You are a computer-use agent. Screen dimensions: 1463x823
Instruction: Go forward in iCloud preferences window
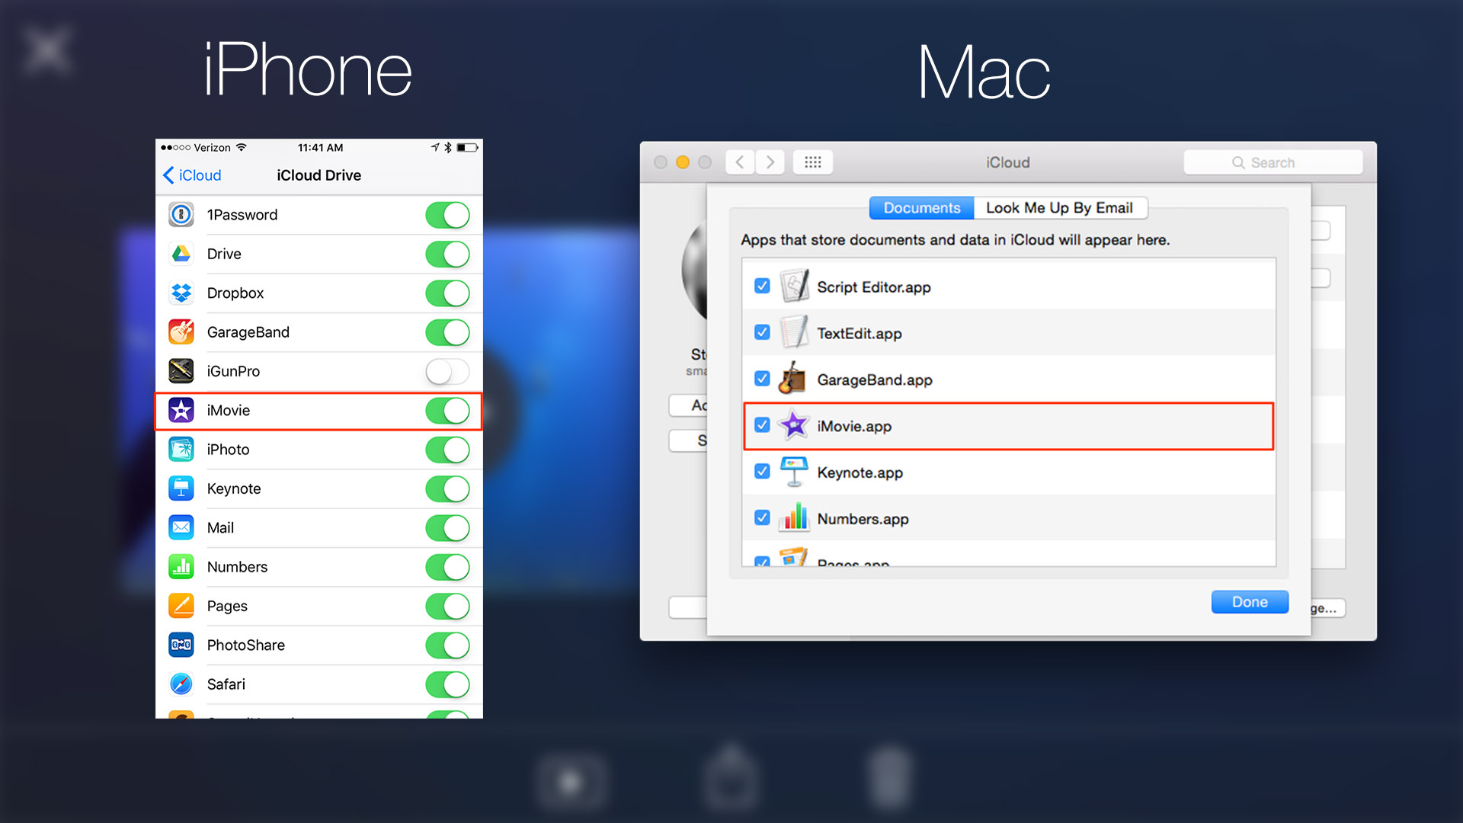click(x=770, y=162)
